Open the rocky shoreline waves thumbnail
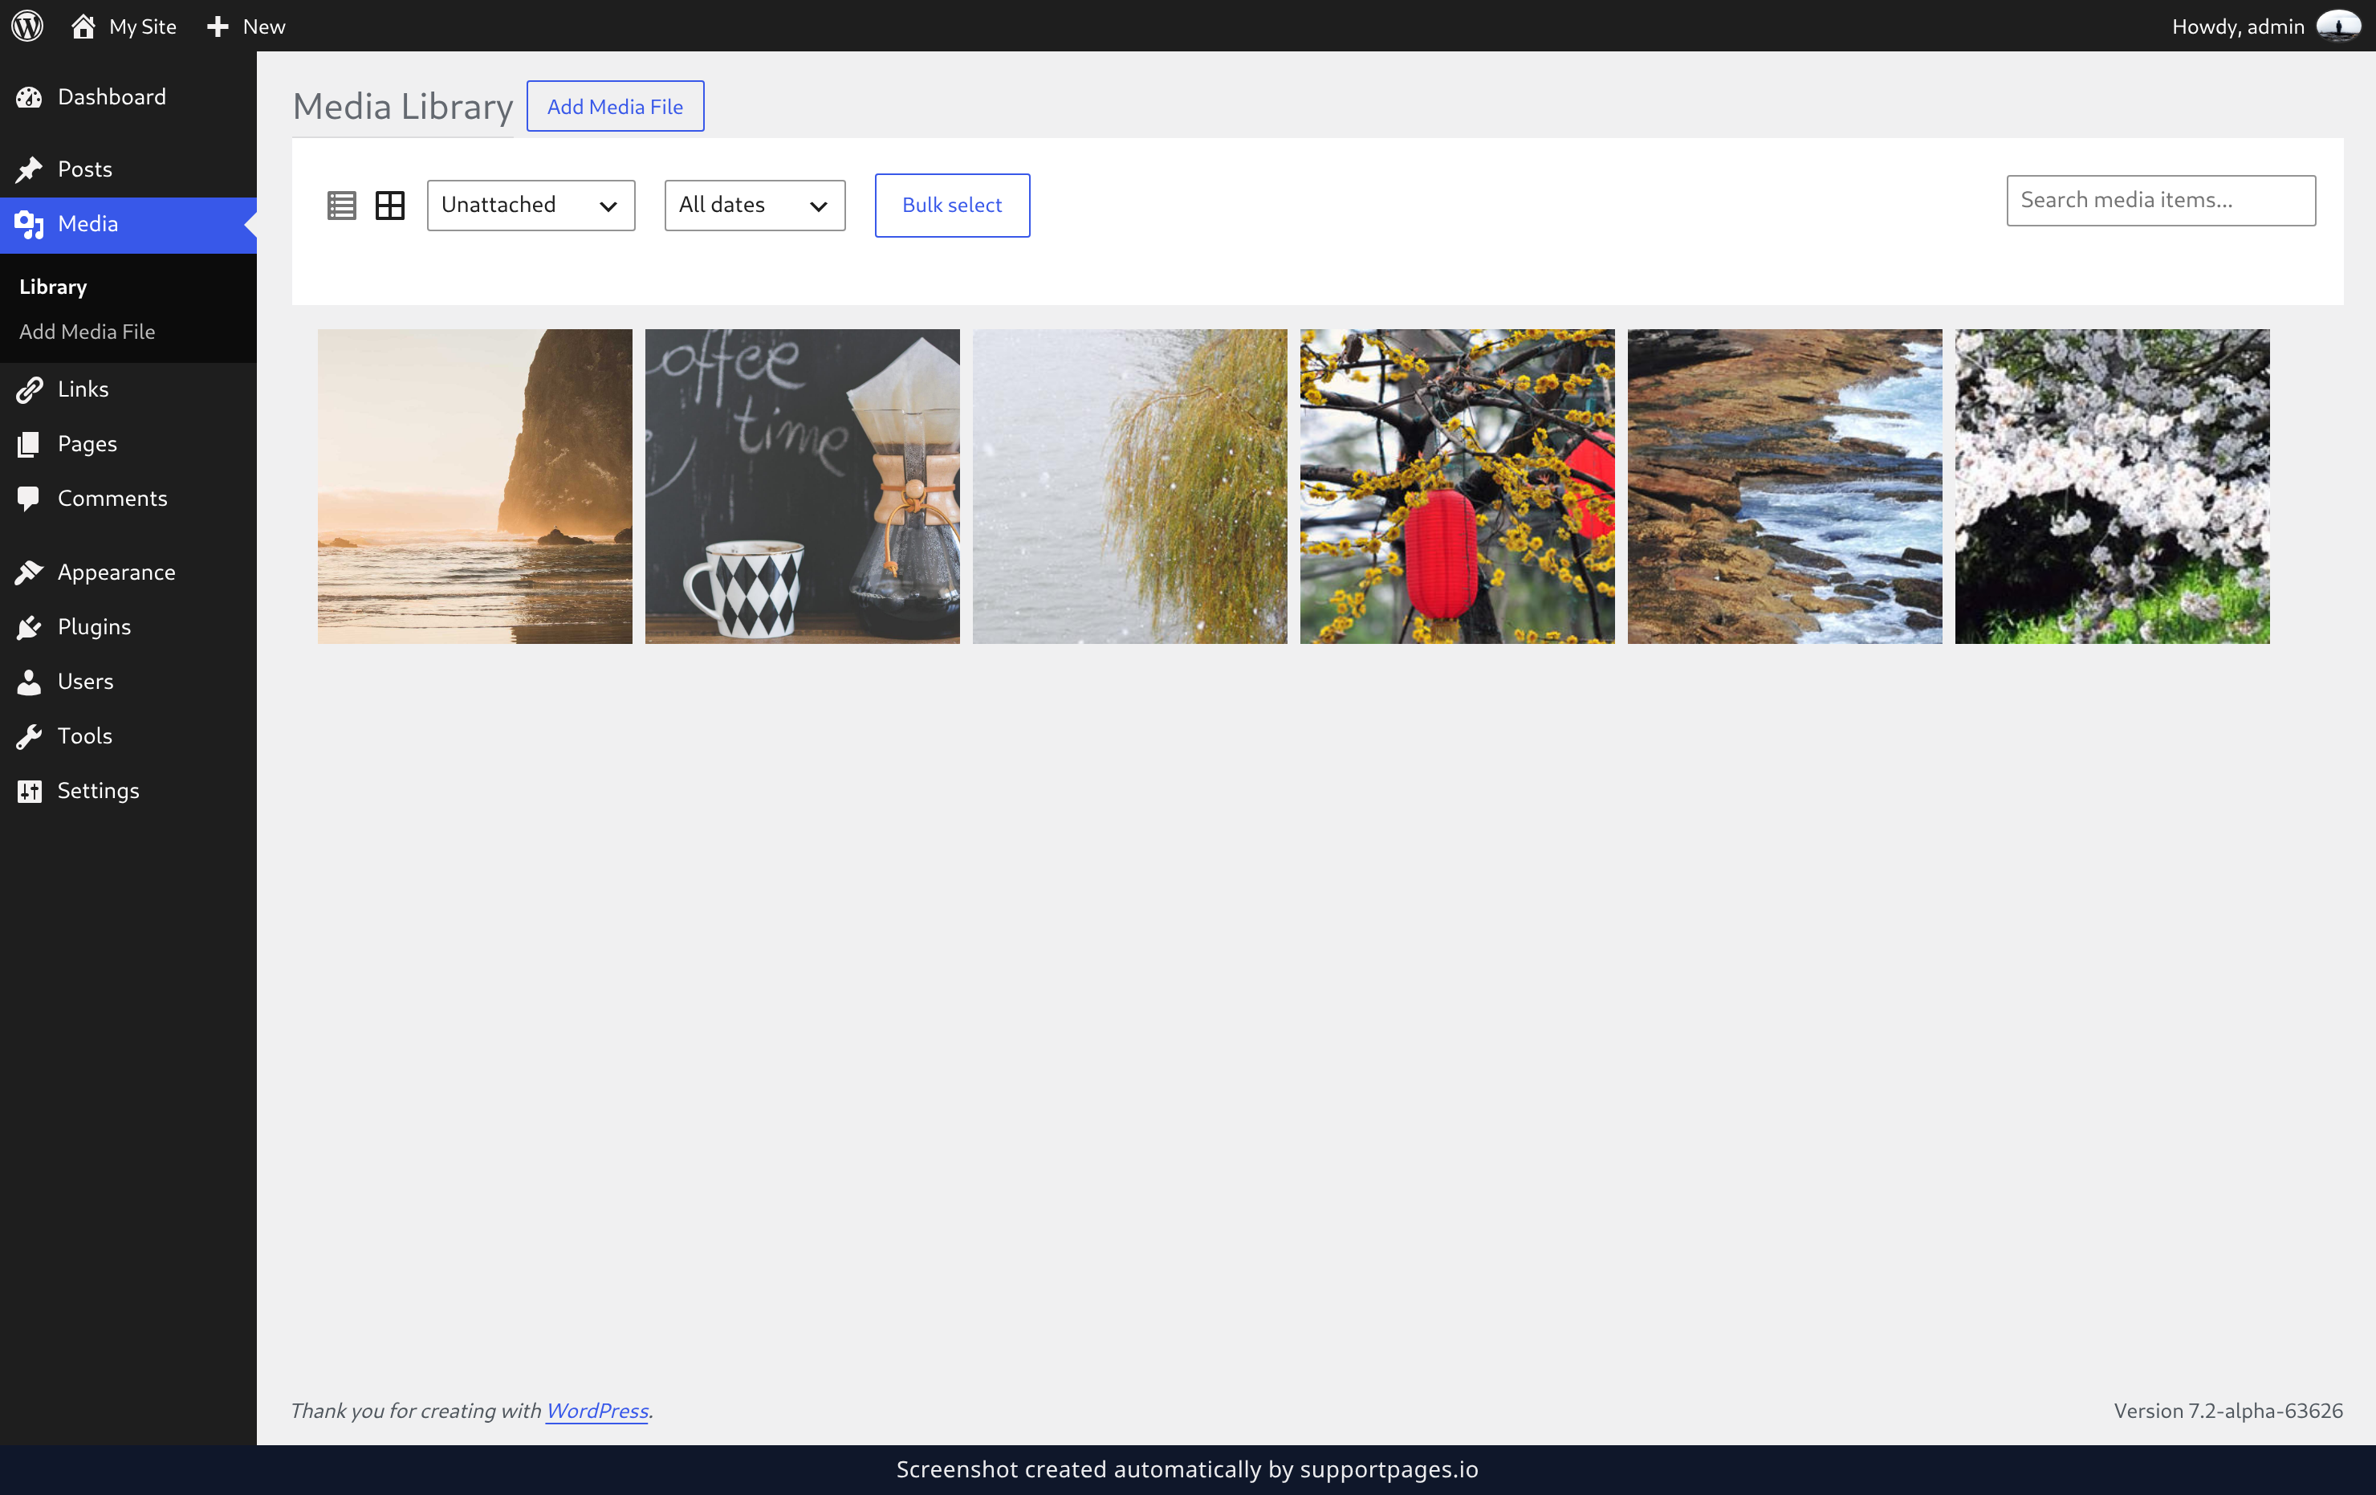 1785,487
